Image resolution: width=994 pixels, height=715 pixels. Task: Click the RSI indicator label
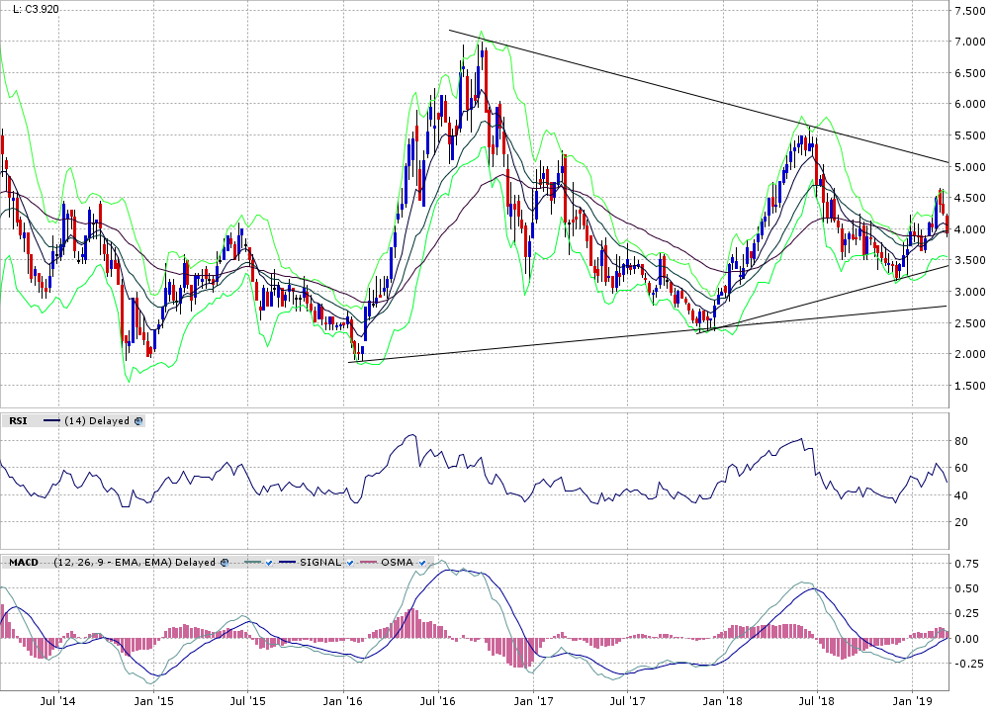(19, 420)
